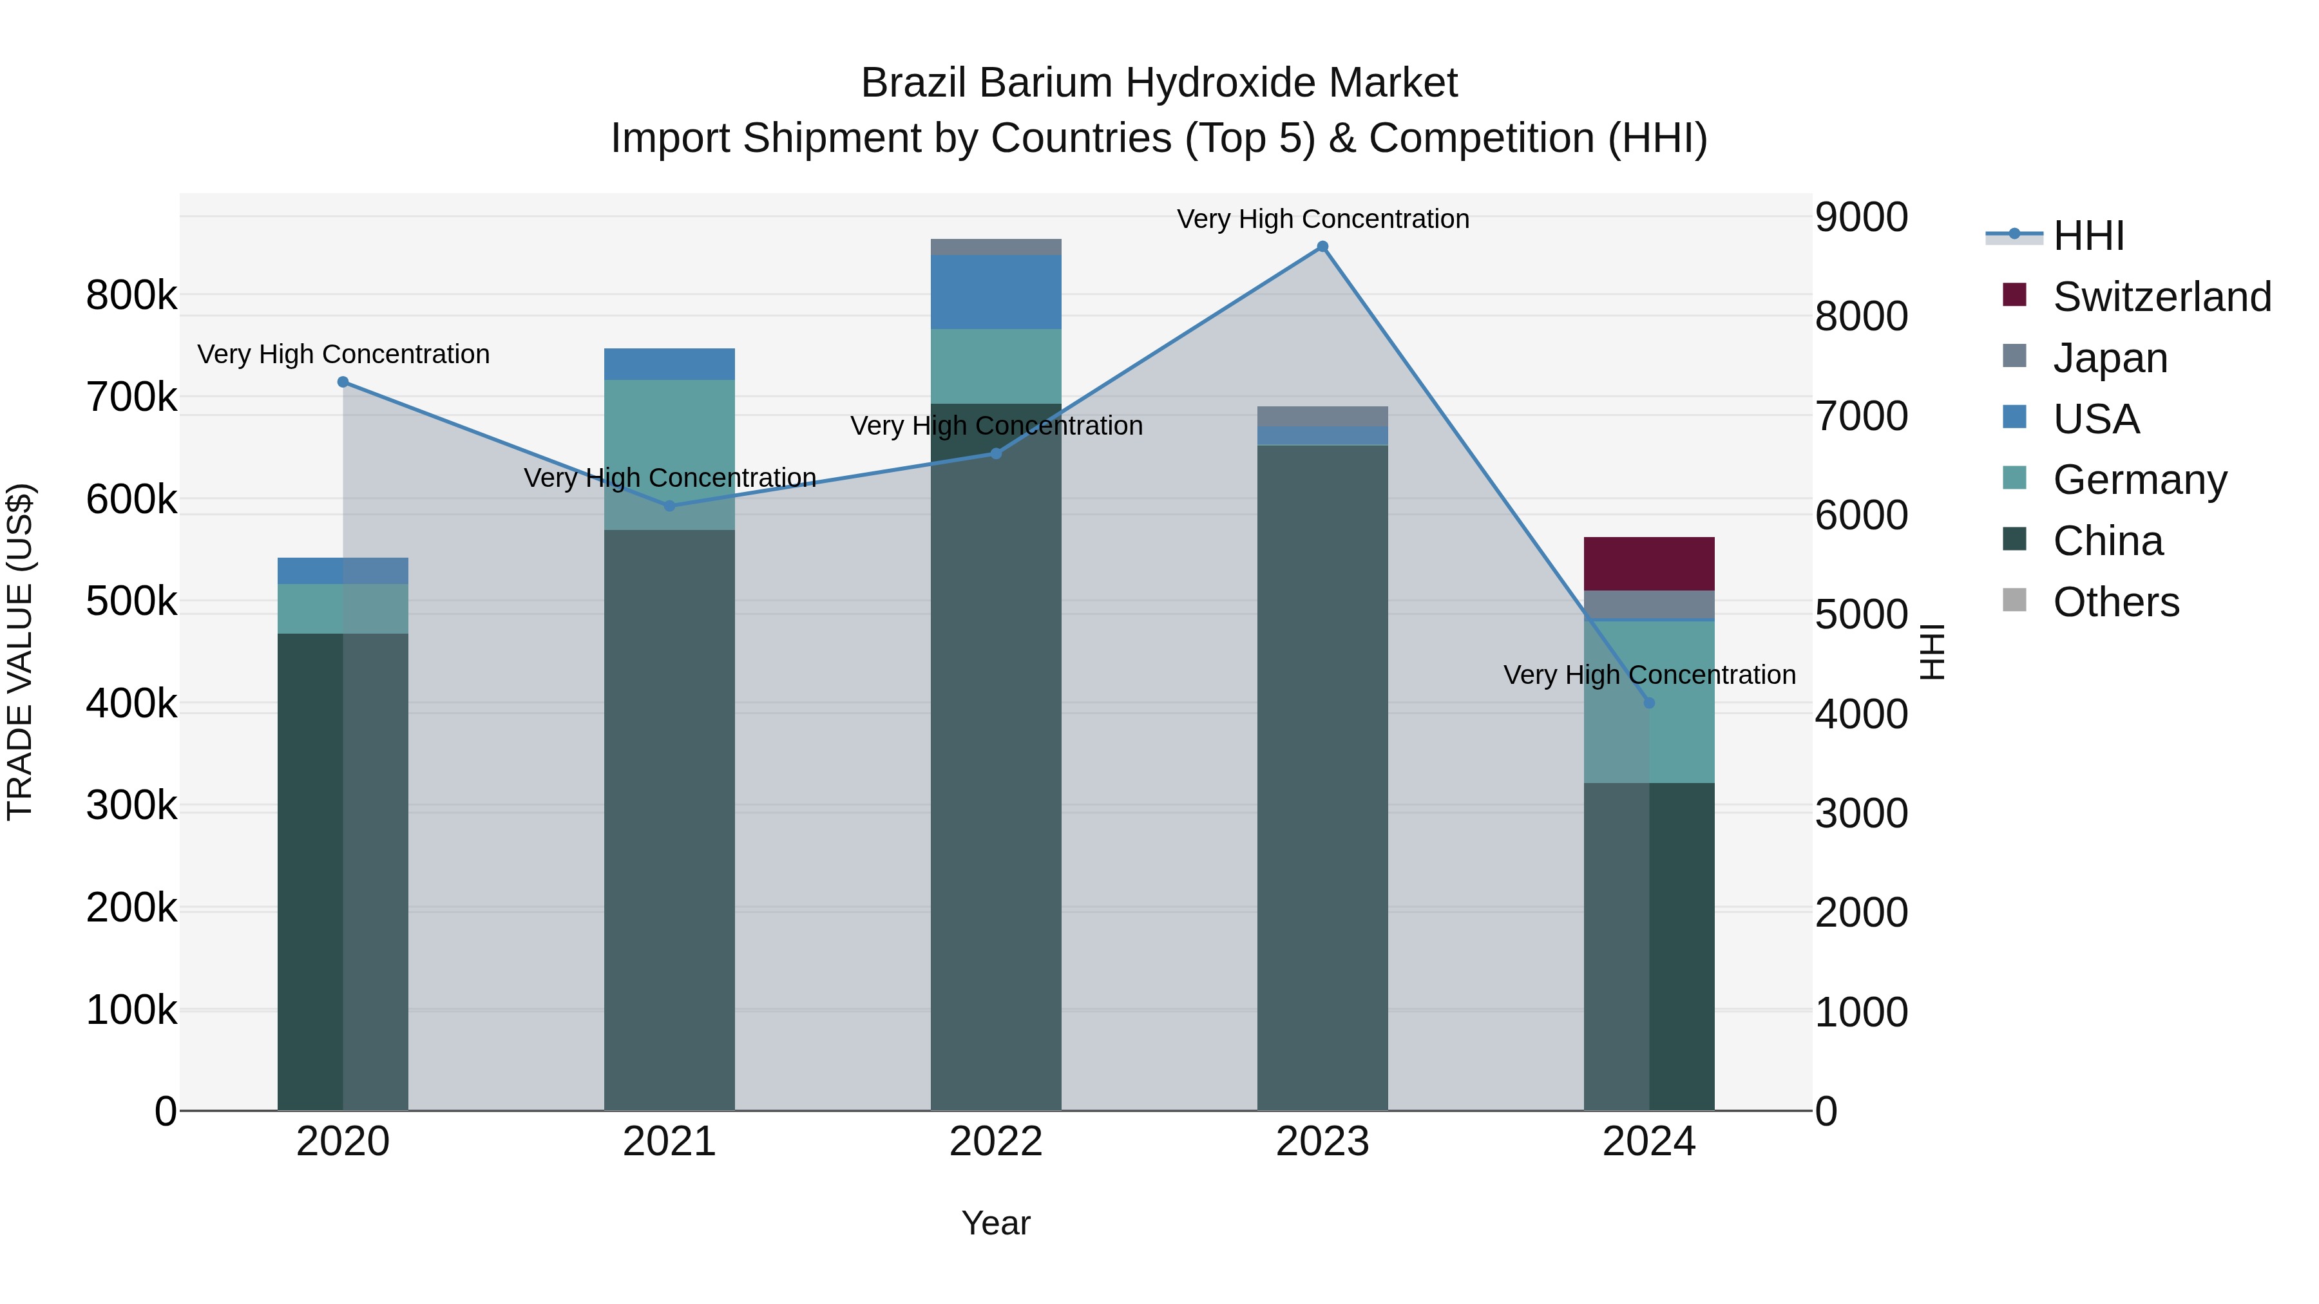Click 'Very High Concentration' label above 2020

coord(343,354)
